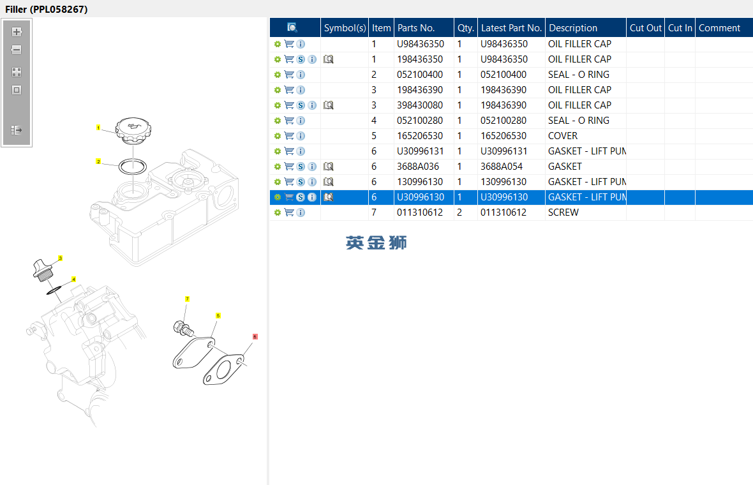Click green gear icon for part U30996131

pyautogui.click(x=277, y=151)
